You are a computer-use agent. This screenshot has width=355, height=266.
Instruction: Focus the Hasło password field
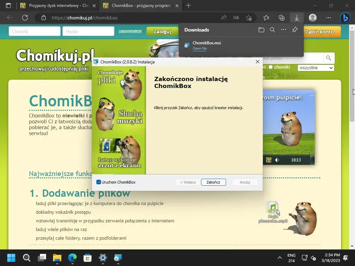tap(88, 31)
